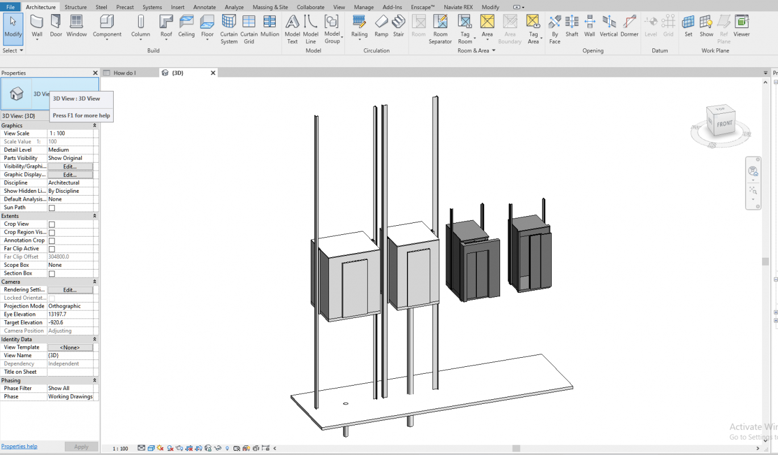
Task: Click the Shaft opening tool
Action: (x=572, y=26)
